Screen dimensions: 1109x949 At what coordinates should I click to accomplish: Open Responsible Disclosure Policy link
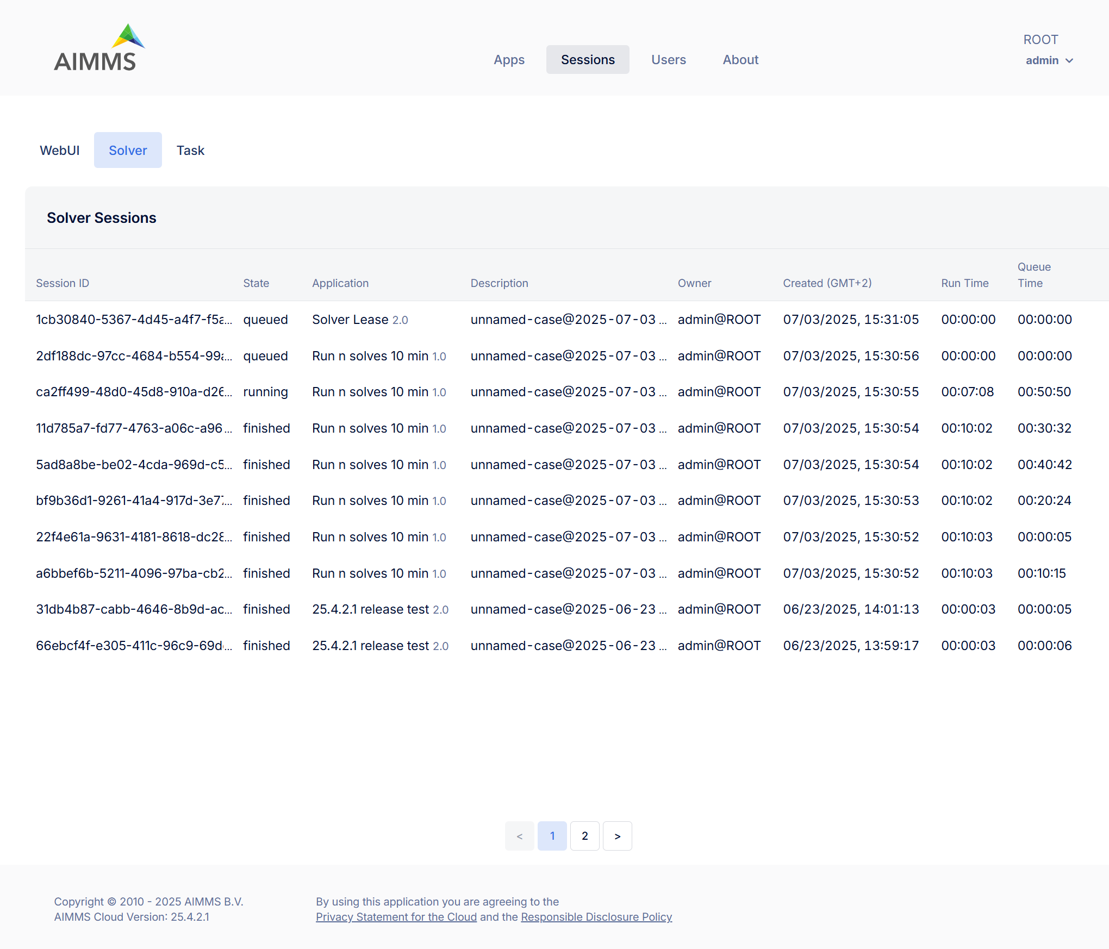pos(596,917)
